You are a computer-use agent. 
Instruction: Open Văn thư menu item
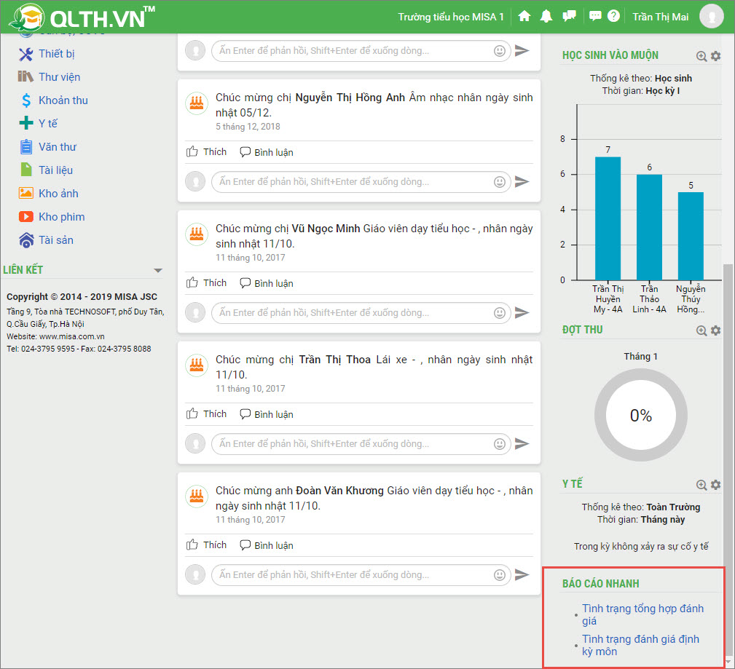[x=58, y=146]
